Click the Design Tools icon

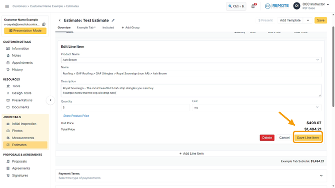8,93
